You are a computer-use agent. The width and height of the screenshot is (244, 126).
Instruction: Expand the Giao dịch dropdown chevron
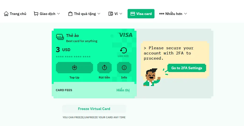pos(58,14)
